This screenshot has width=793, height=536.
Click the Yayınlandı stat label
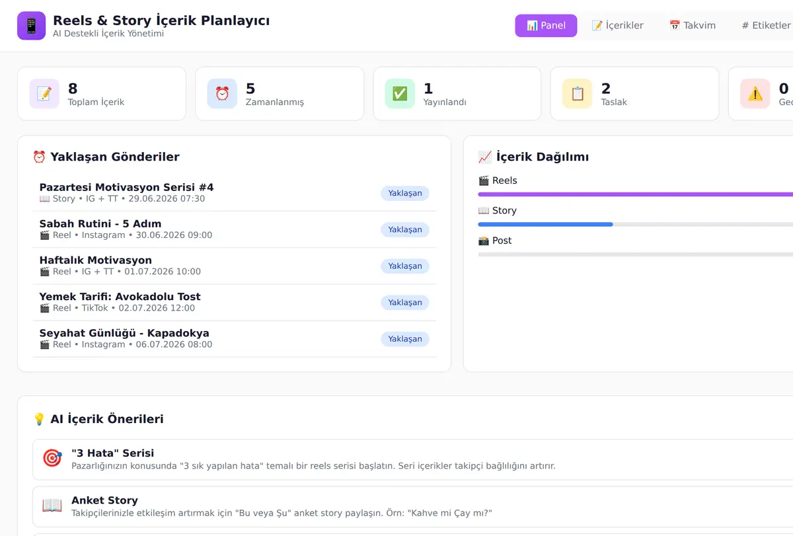pos(445,102)
